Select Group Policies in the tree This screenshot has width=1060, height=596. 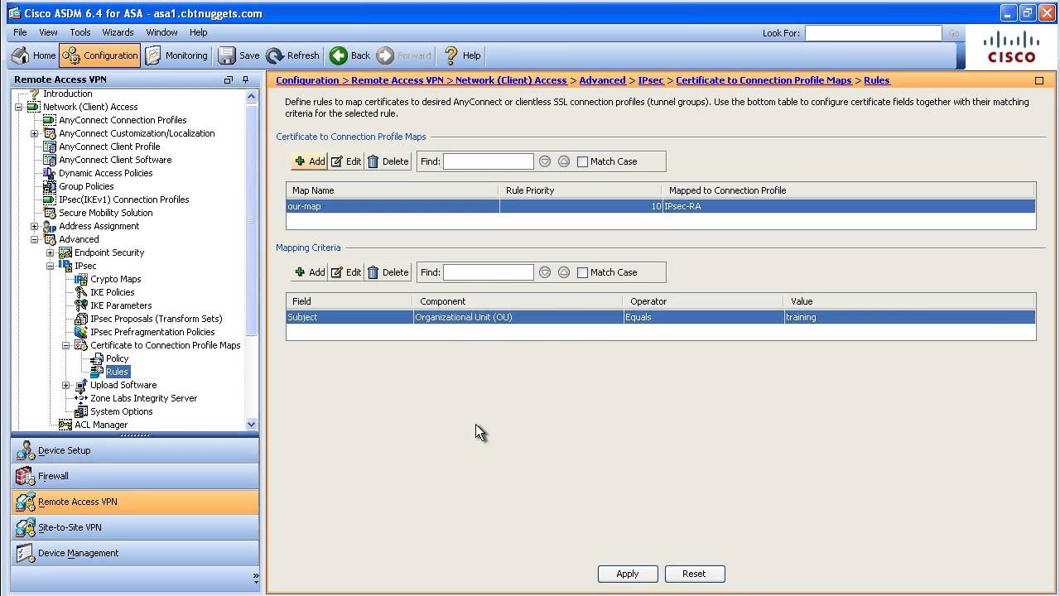(86, 186)
